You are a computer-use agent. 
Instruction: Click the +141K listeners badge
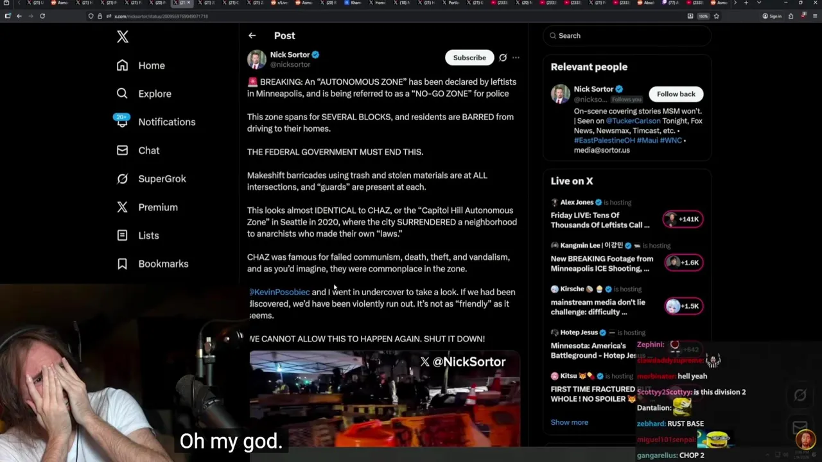tap(683, 219)
